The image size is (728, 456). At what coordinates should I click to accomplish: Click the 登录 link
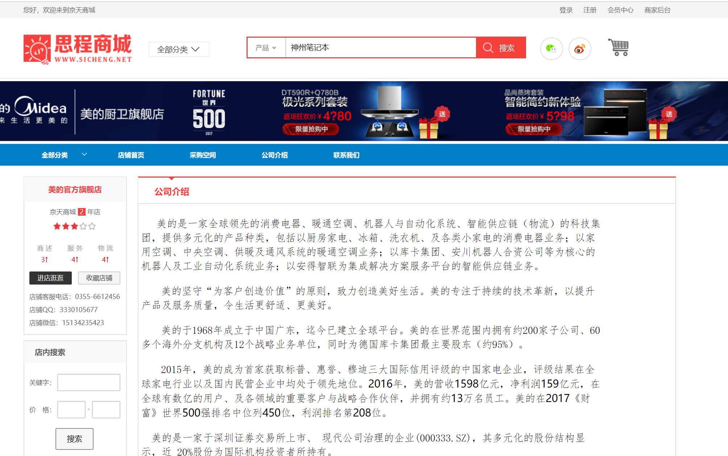pyautogui.click(x=566, y=10)
